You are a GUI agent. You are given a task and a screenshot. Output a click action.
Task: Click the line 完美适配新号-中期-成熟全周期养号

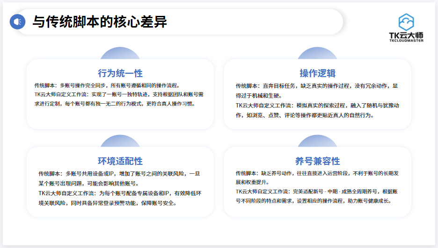(x=316, y=191)
